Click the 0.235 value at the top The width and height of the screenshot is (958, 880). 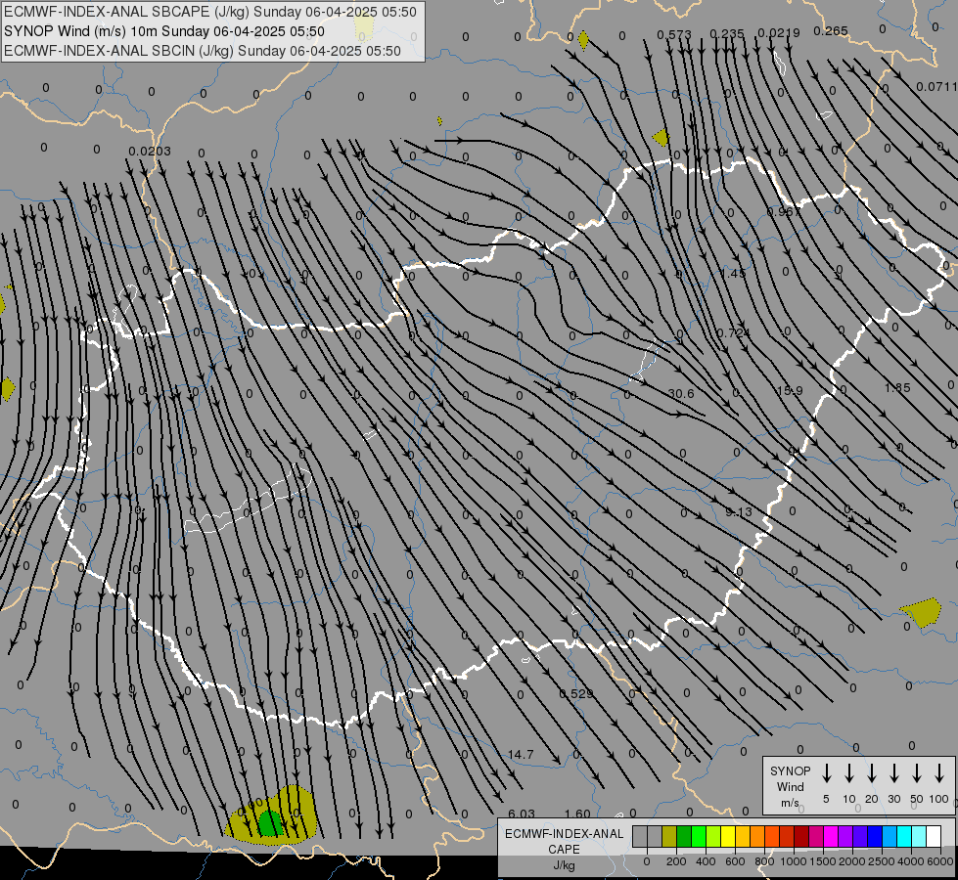(727, 33)
